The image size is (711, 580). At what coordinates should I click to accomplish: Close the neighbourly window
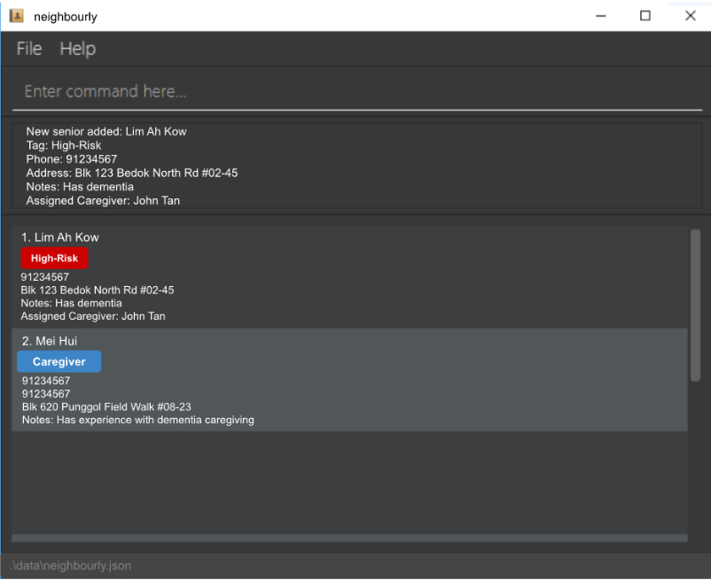(690, 16)
